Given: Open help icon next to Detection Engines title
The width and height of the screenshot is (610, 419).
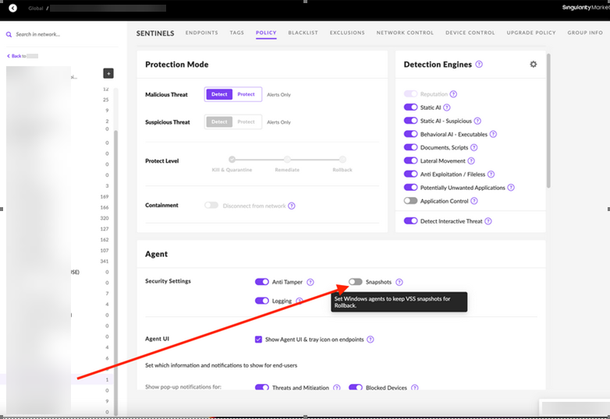Looking at the screenshot, I should 479,64.
